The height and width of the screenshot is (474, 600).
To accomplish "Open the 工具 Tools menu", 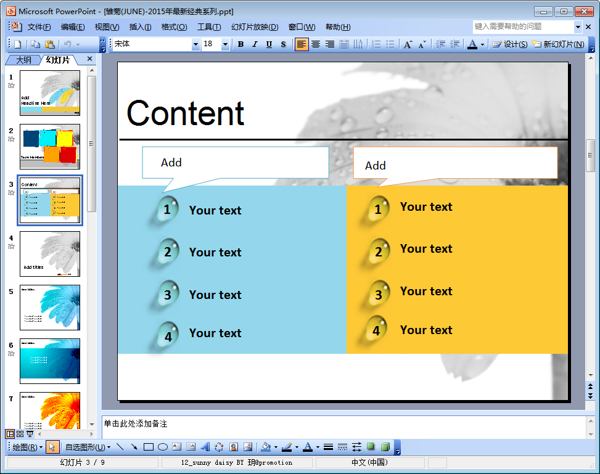I will (x=209, y=27).
